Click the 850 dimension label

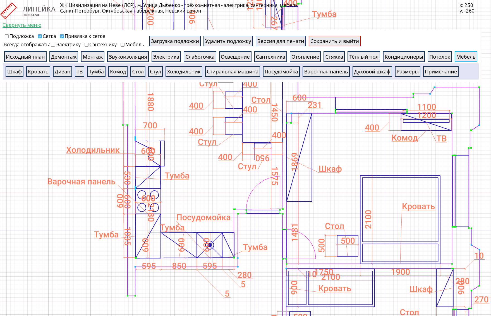click(179, 266)
